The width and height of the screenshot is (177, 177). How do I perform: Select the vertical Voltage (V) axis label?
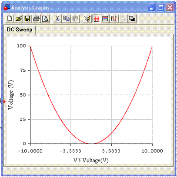pos(11,95)
